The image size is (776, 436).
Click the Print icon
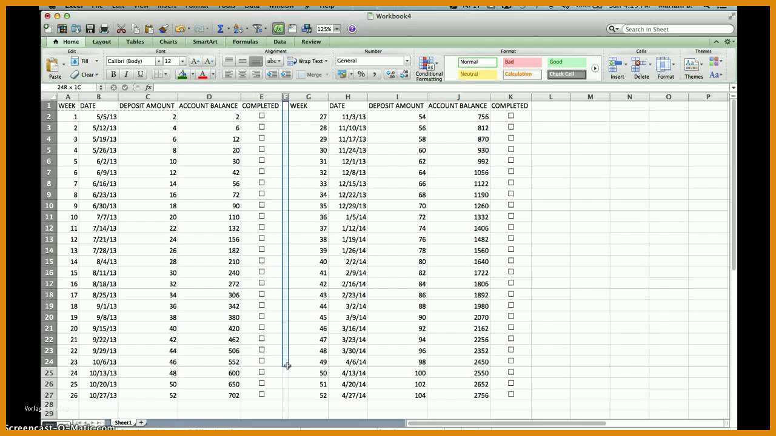point(104,28)
